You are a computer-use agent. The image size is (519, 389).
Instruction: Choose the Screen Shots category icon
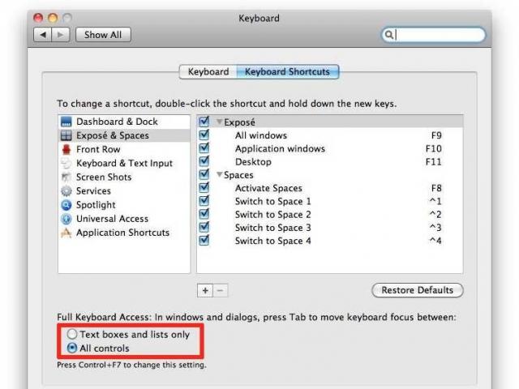[x=66, y=177]
